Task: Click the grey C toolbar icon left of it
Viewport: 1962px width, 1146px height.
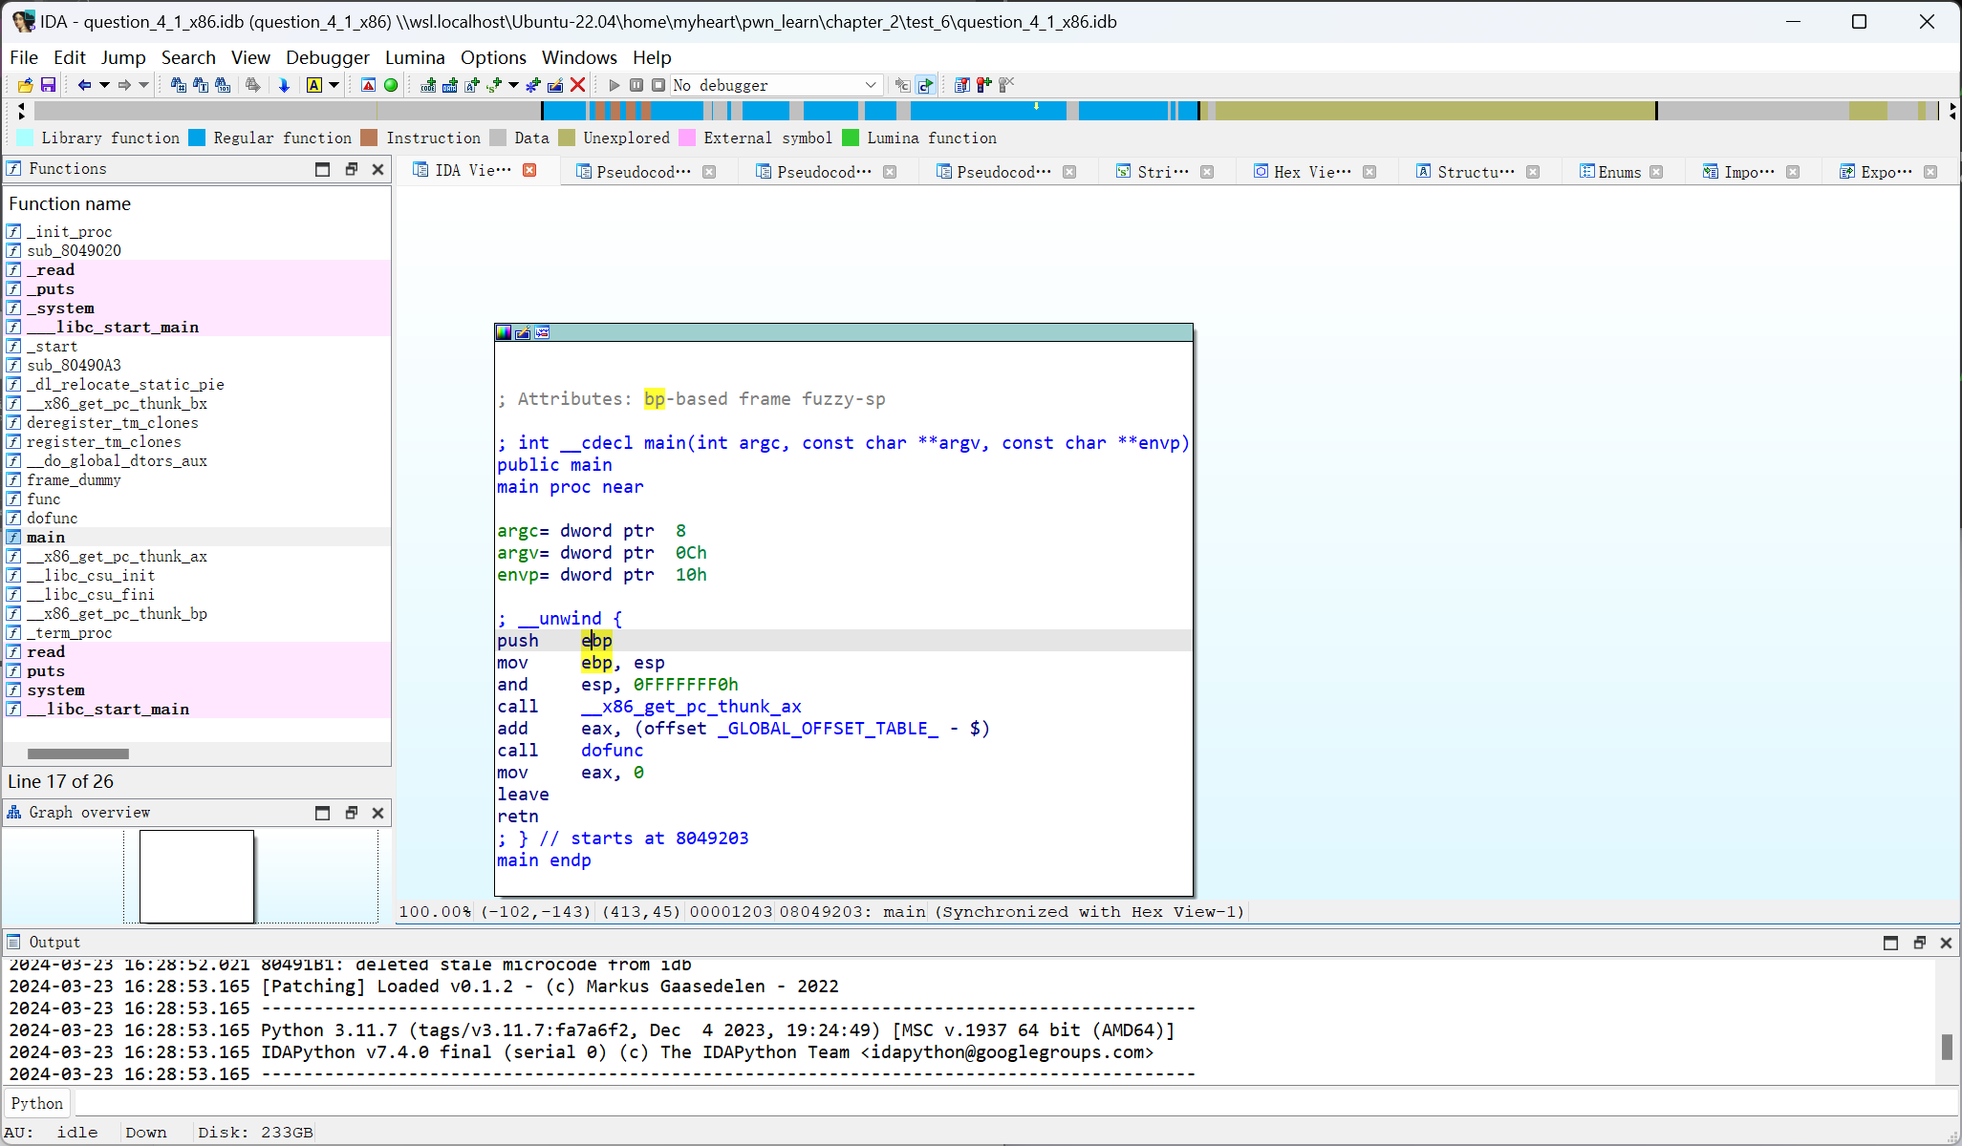Action: coord(902,85)
